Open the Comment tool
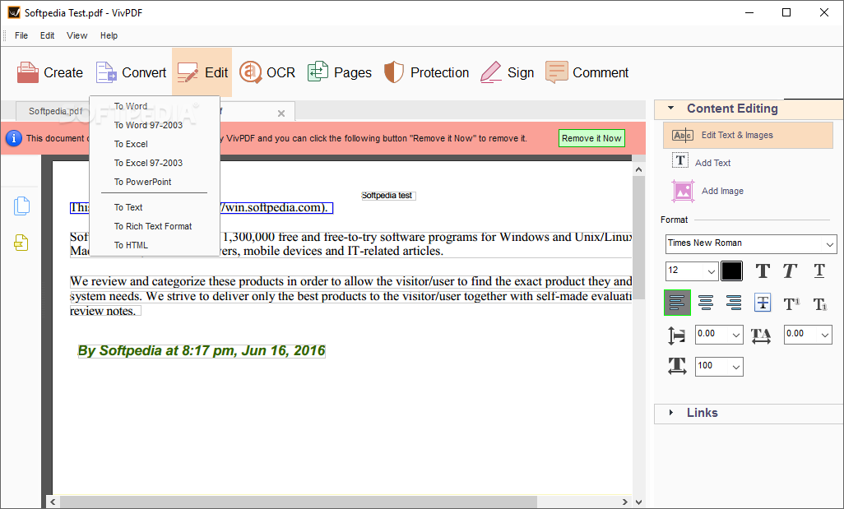Image resolution: width=844 pixels, height=509 pixels. [587, 72]
